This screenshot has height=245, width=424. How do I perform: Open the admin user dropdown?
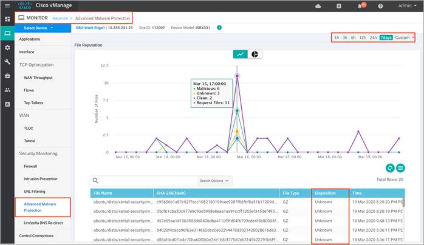[407, 5]
